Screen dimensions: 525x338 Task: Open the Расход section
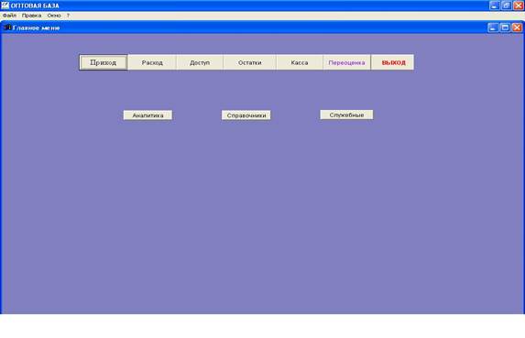point(152,62)
